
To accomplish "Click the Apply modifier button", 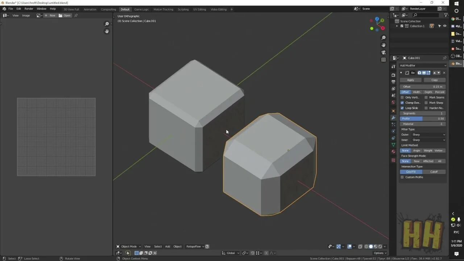I will click(x=411, y=80).
